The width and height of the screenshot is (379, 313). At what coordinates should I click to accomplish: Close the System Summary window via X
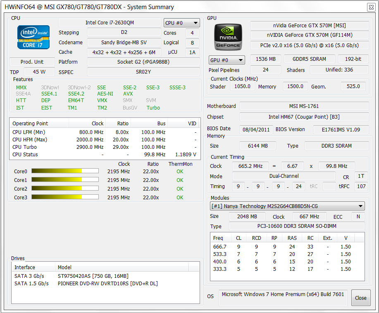371,7
